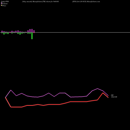Screen dimensions: 130x130
Task: Click the highest peak of the magenta line
Action: pyautogui.click(x=97, y=88)
